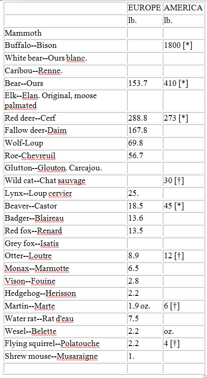
Task: Click the table resize handle at bottom-right corner
Action: [x=205, y=376]
